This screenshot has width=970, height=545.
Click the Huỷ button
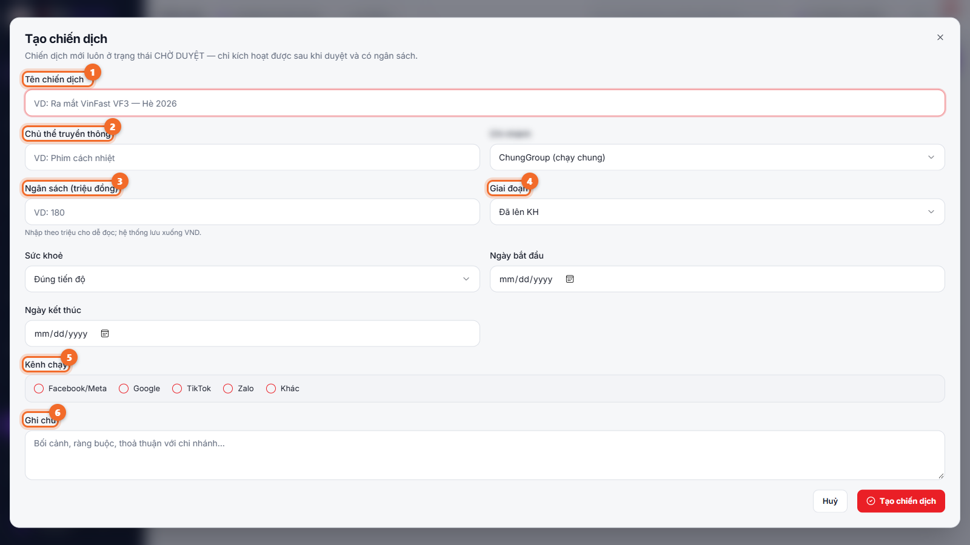pos(830,501)
